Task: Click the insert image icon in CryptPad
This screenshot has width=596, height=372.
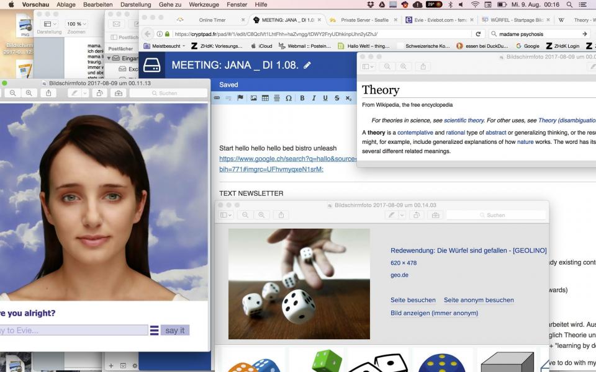Action: click(x=253, y=98)
